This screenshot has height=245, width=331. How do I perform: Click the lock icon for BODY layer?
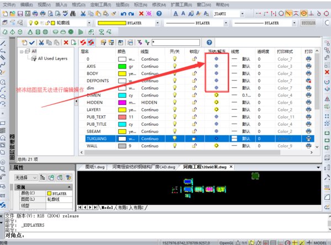click(194, 73)
